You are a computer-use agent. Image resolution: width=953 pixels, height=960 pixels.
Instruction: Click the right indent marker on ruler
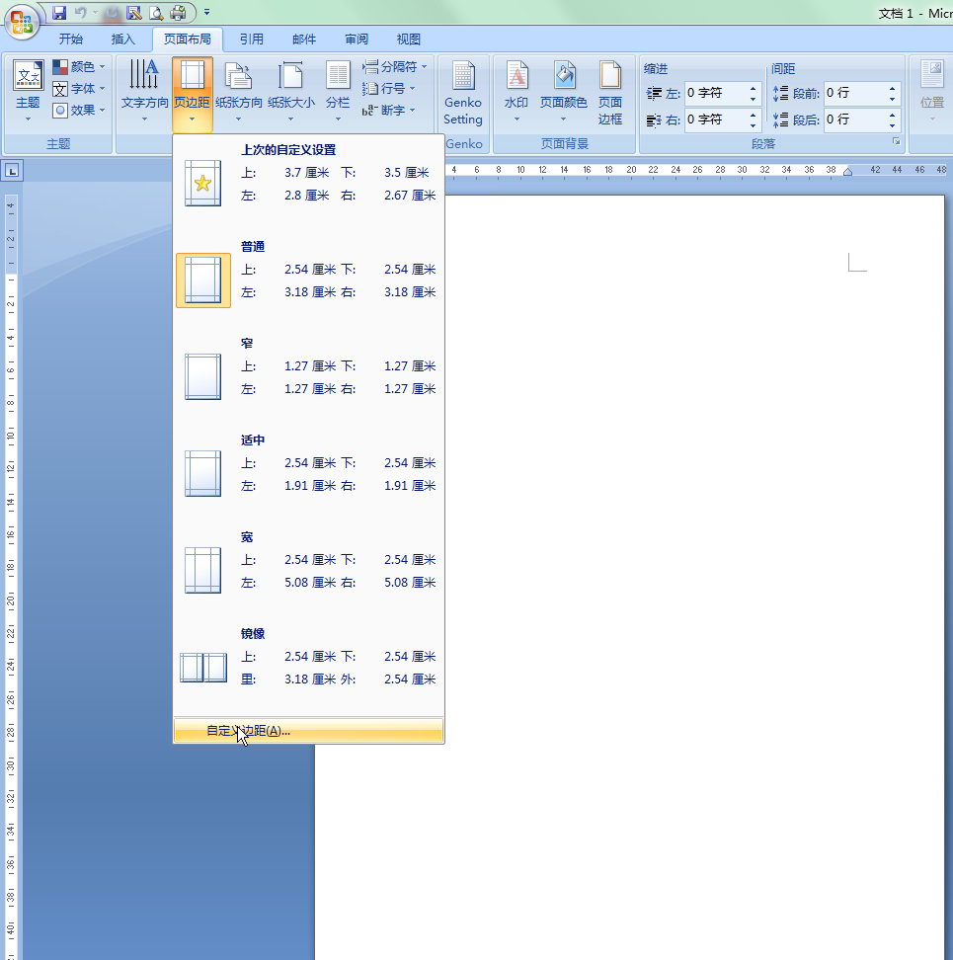coord(847,172)
